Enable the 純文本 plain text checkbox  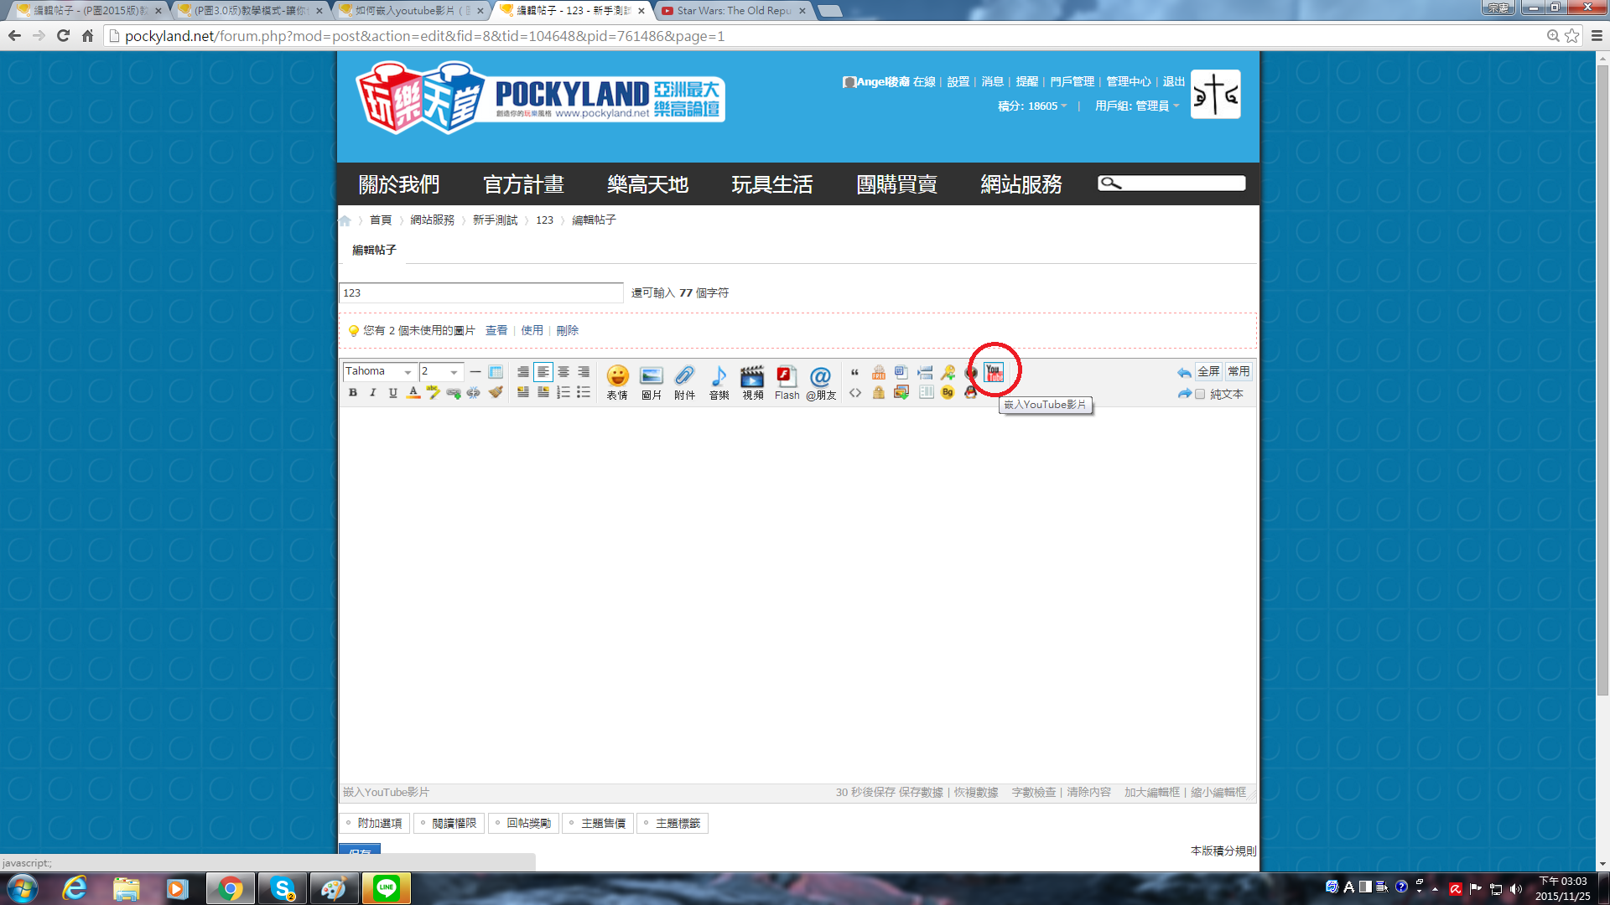click(1200, 394)
